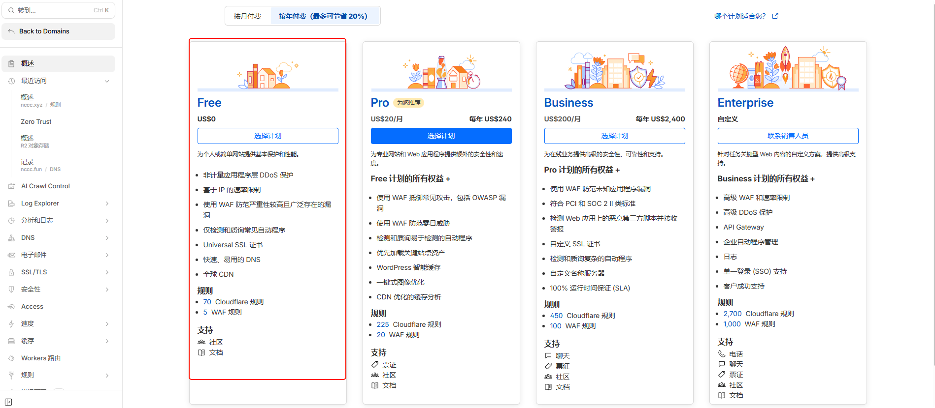Click 2,700 Cloudflare 规则 under Enterprise
Screen dimensions: 935x408
pos(759,314)
